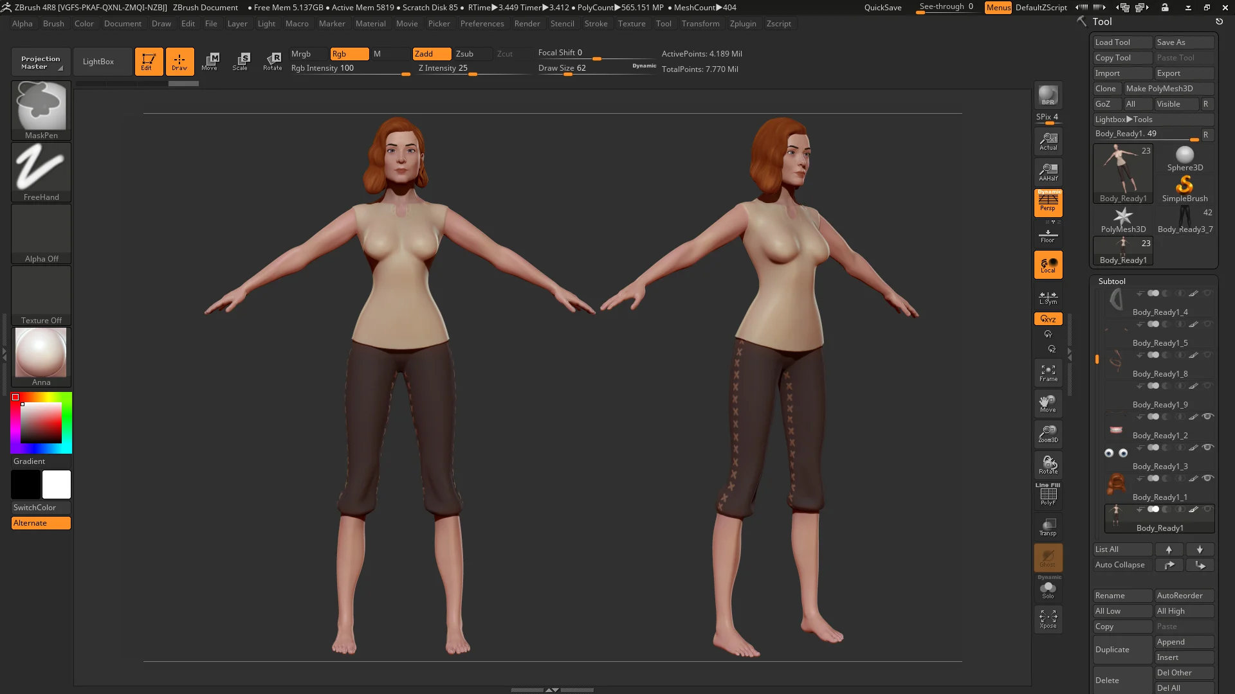
Task: Click the Zoom3D navigation icon
Action: pos(1048,434)
